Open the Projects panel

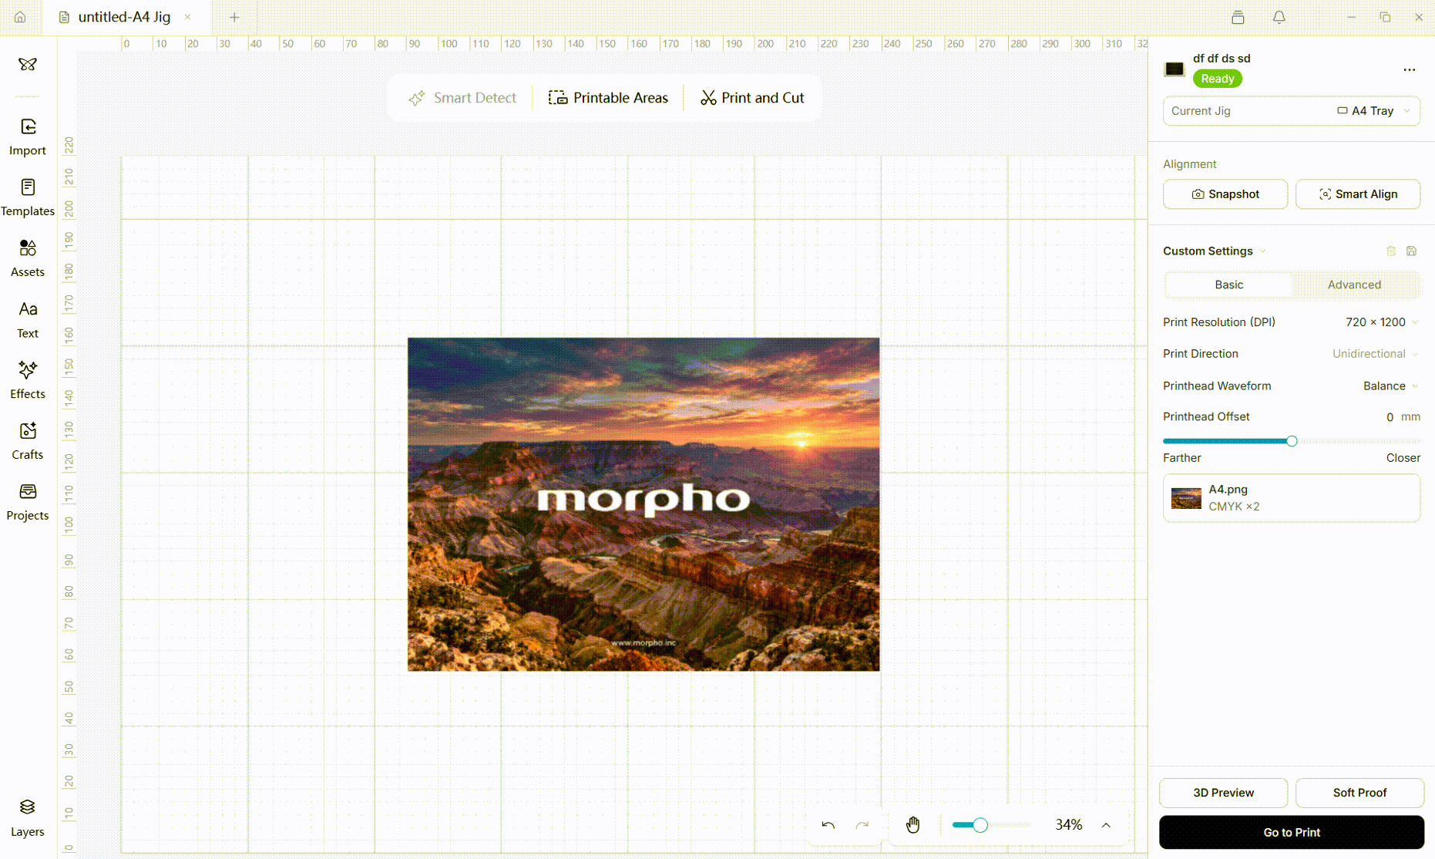(28, 502)
